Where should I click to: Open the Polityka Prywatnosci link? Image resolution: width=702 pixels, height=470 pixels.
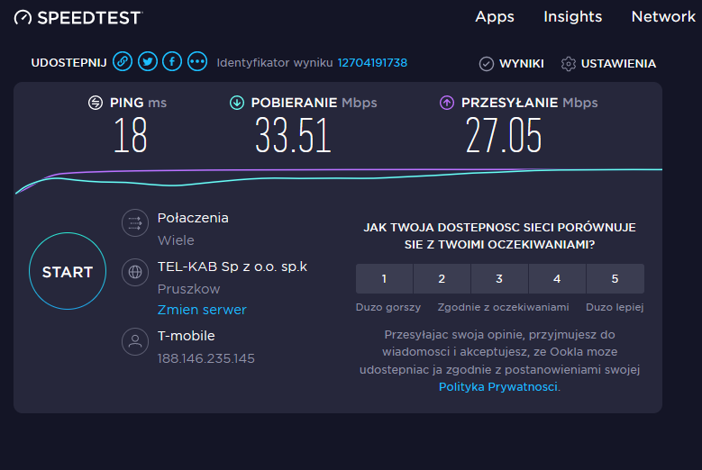click(497, 387)
